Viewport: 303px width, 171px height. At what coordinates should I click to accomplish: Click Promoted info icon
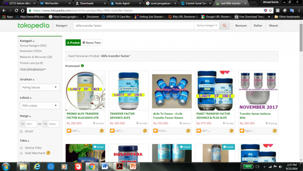[x=82, y=66]
